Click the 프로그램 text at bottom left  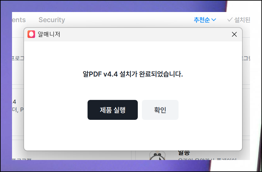(x=22, y=159)
